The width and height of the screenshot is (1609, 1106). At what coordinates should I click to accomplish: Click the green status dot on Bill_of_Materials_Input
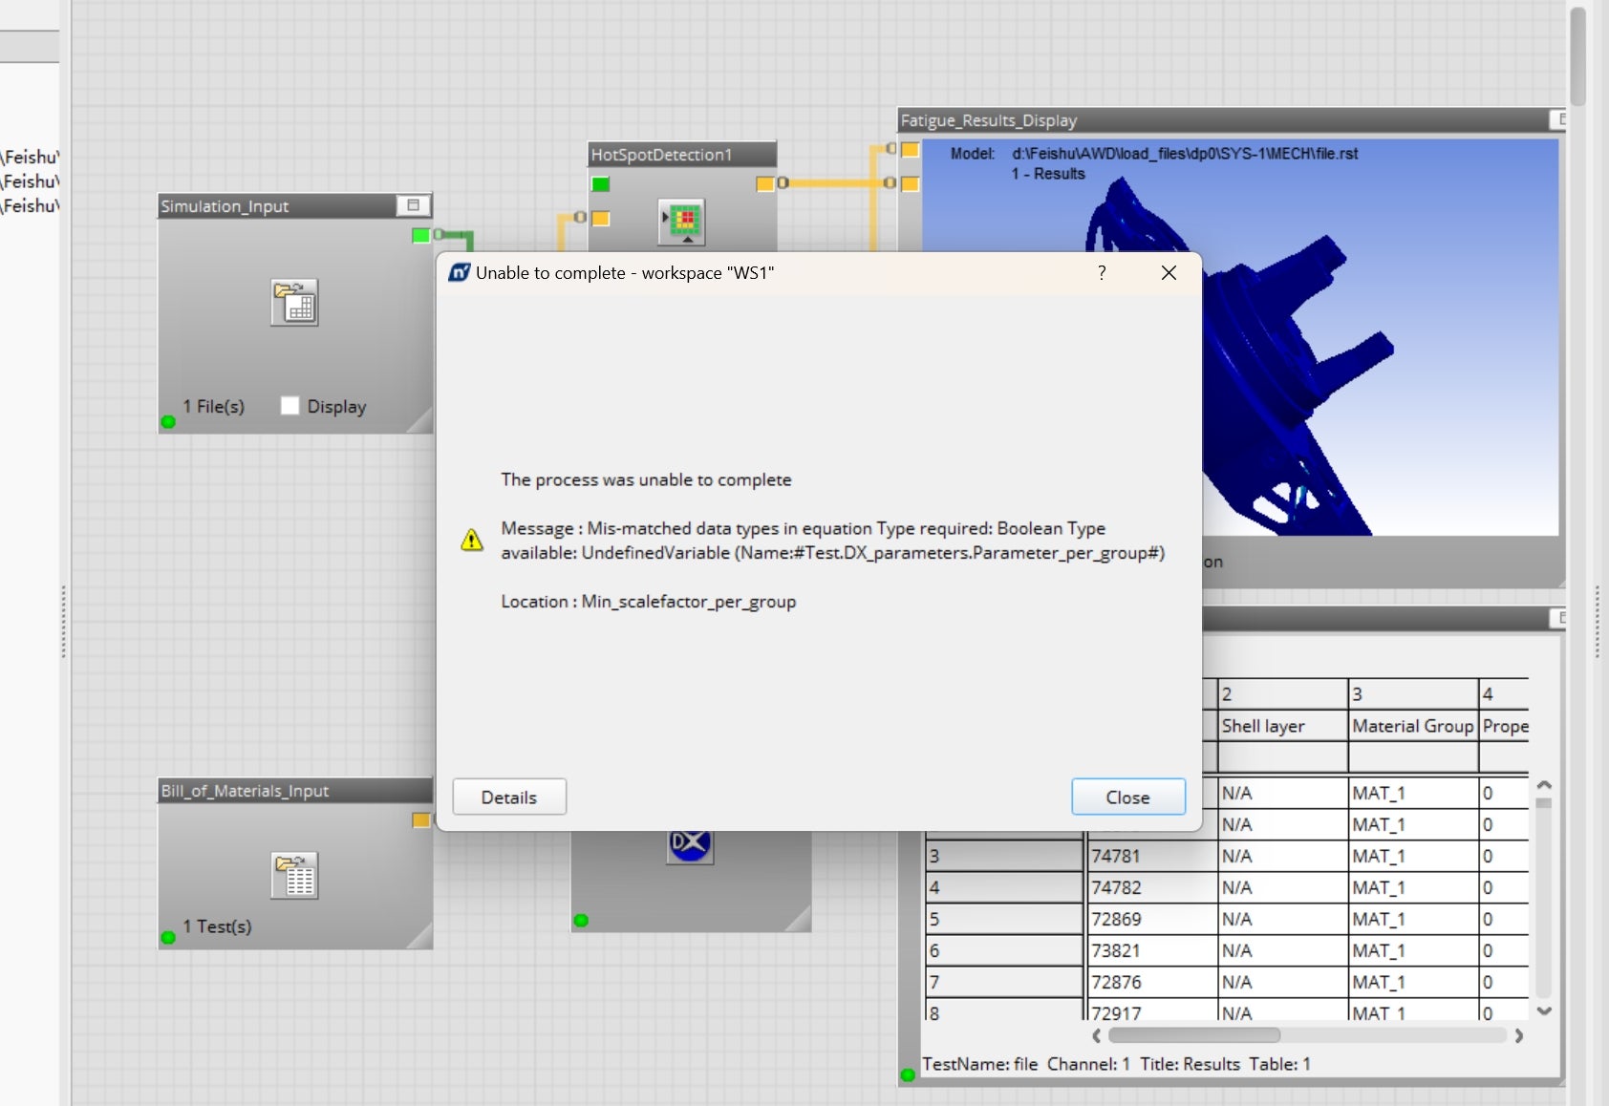click(168, 937)
